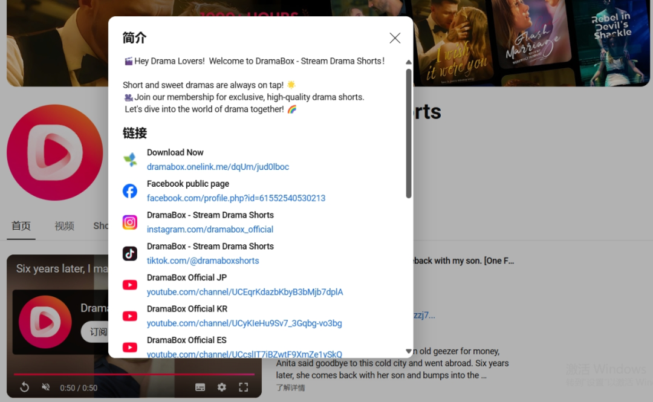Screen dimensions: 653x402
Task: Click YouTube icon beside DramaBox Official ES
Action: tap(130, 347)
